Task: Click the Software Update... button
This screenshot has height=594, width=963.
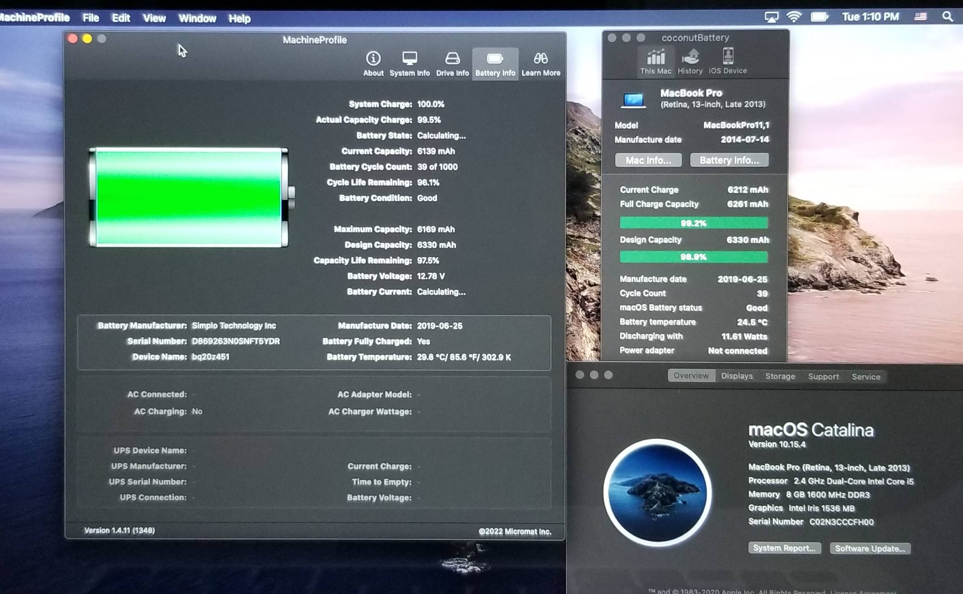Action: pyautogui.click(x=870, y=549)
